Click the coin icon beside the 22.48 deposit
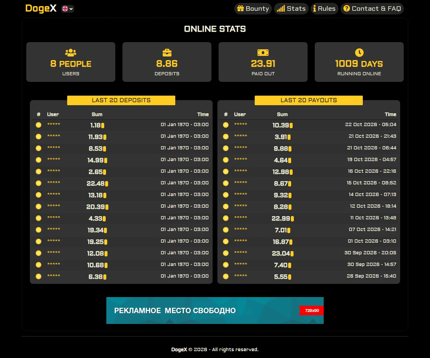This screenshot has width=430, height=358. tap(39, 183)
